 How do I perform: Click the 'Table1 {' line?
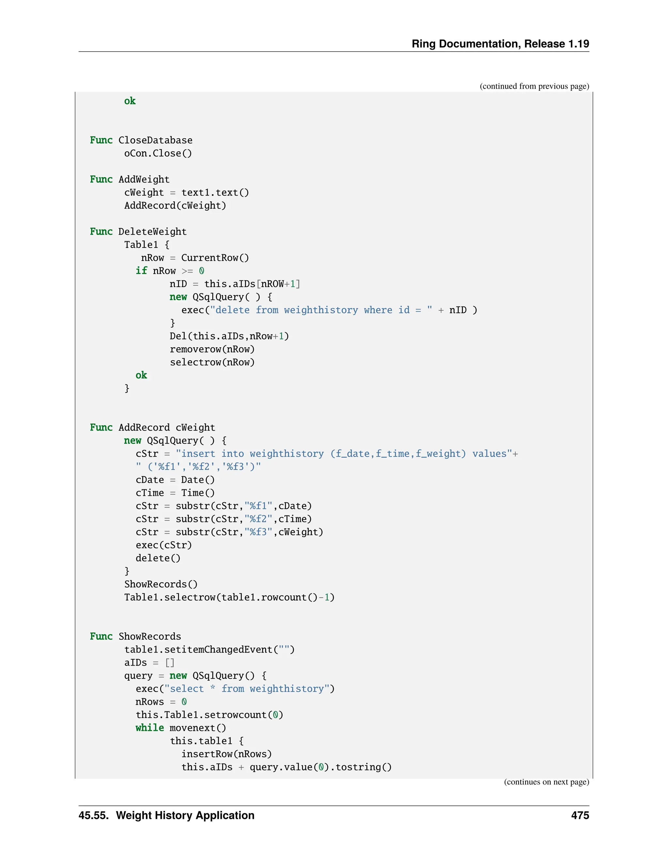point(147,245)
